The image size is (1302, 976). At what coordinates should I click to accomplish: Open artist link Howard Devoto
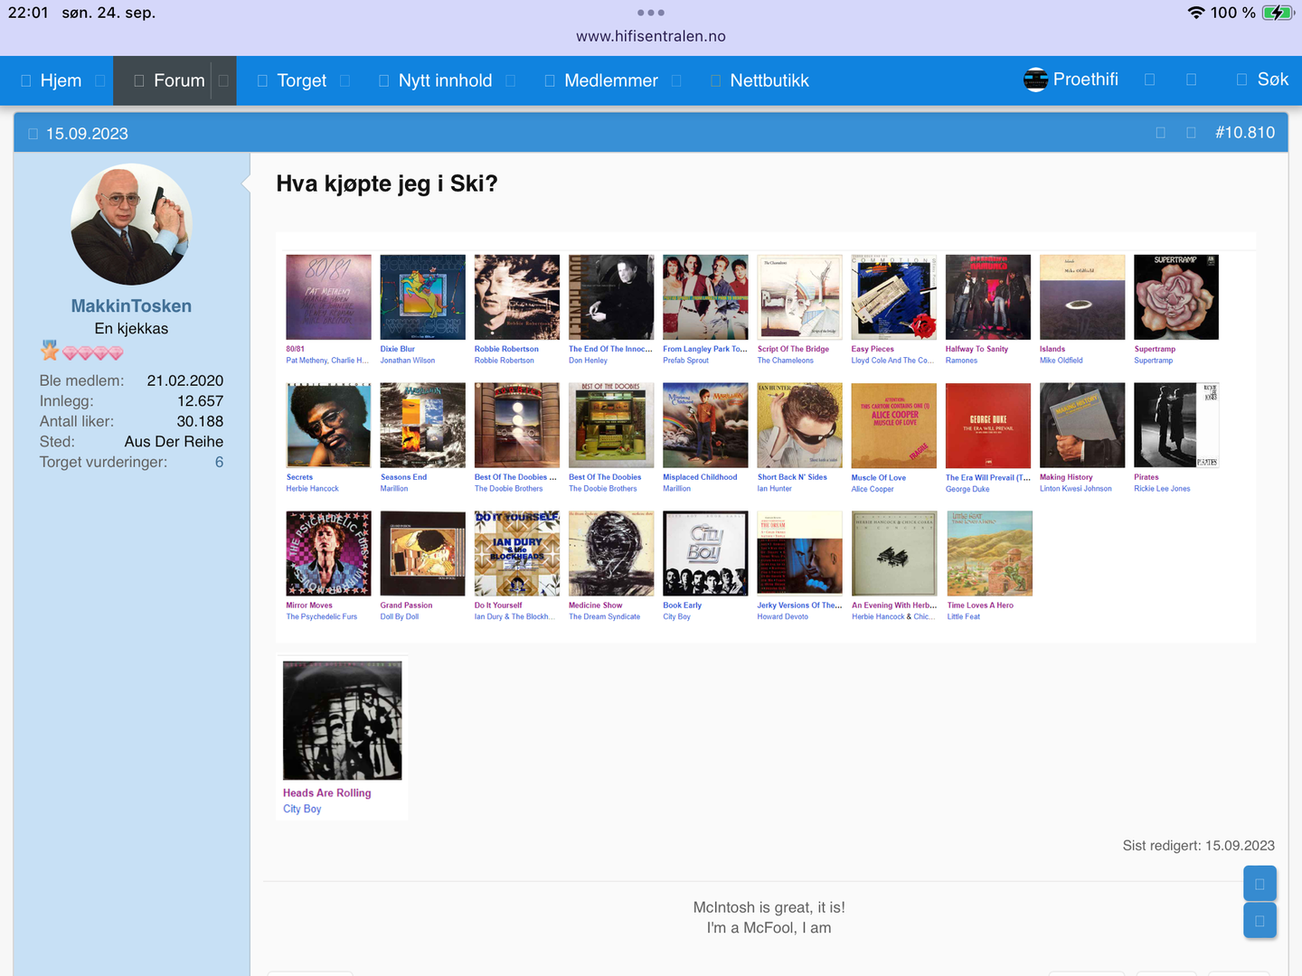click(783, 617)
